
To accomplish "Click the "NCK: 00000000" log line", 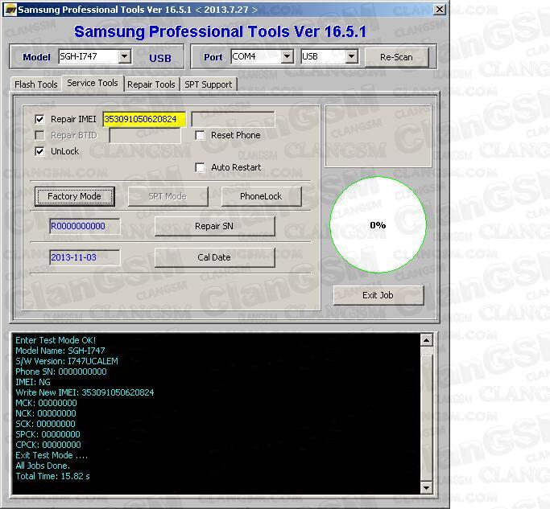I will click(x=46, y=414).
